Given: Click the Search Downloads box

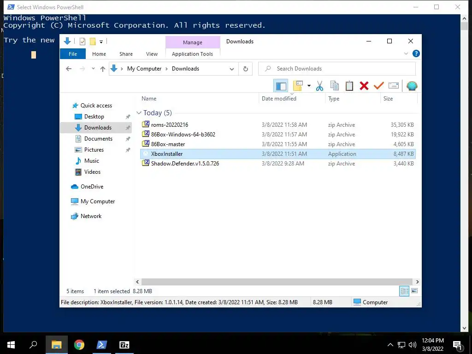Looking at the screenshot, I should [x=337, y=69].
